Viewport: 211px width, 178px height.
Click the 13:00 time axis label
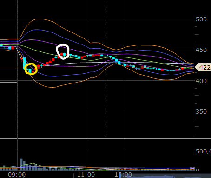coord(123,175)
